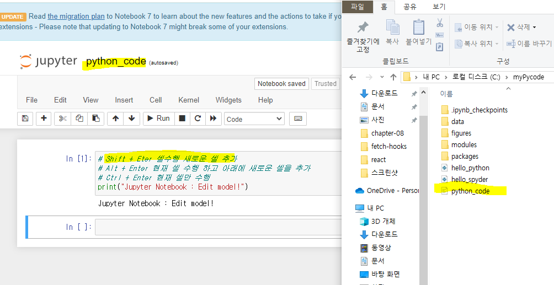Open Jupyter Insert menu

[x=124, y=100]
